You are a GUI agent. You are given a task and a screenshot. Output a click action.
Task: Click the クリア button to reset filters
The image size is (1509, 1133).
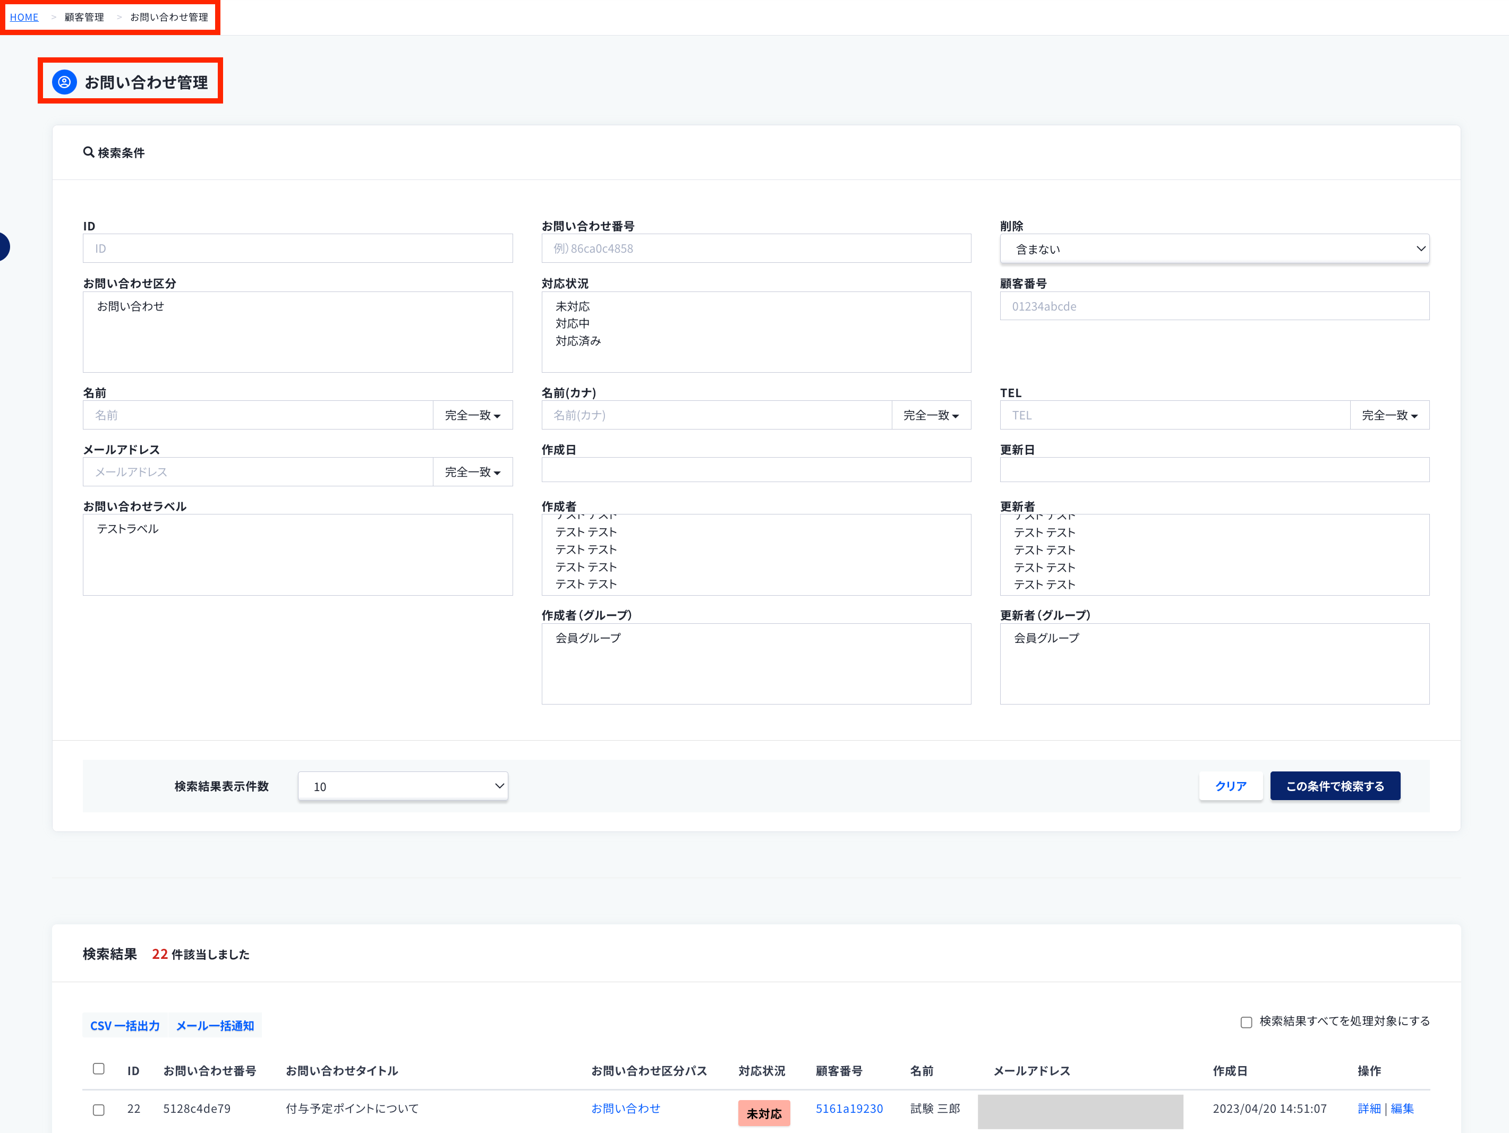click(1231, 785)
